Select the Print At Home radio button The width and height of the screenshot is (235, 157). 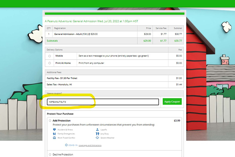click(x=50, y=63)
